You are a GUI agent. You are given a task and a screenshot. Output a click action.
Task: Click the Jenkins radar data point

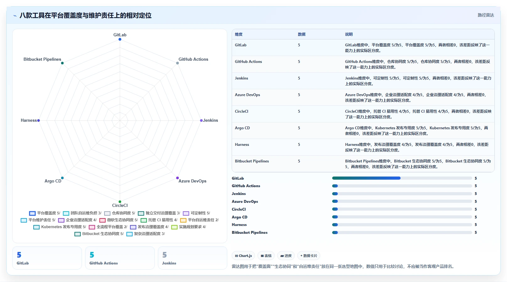[201, 120]
